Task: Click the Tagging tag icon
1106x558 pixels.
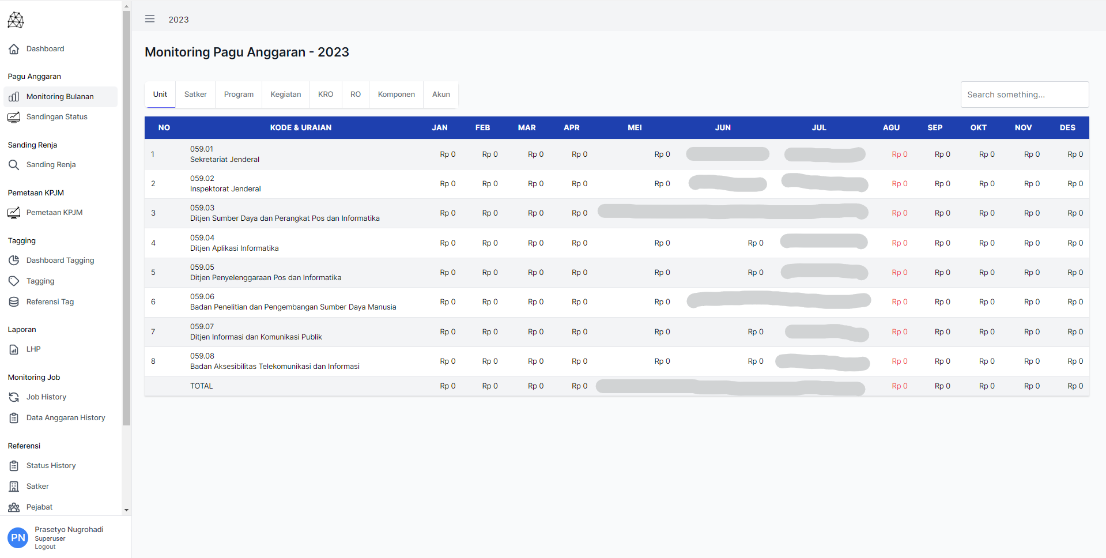Action: click(14, 281)
